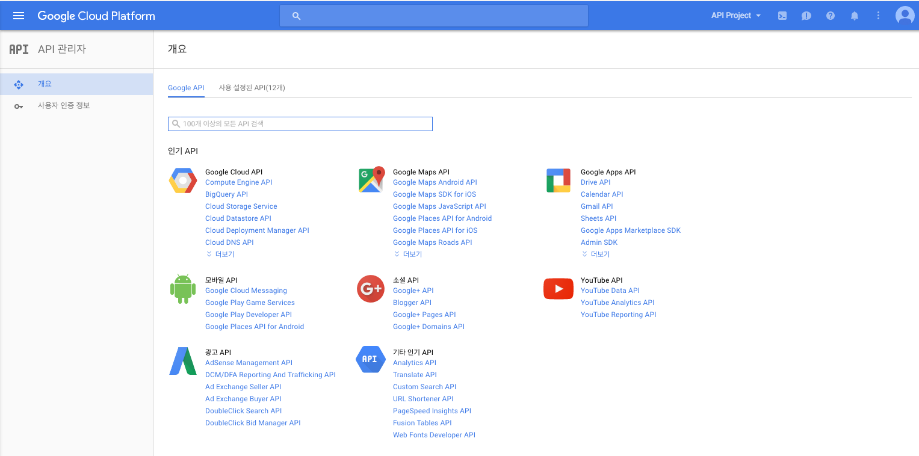Select 개요 in the sidebar
The height and width of the screenshot is (456, 919).
pos(76,84)
